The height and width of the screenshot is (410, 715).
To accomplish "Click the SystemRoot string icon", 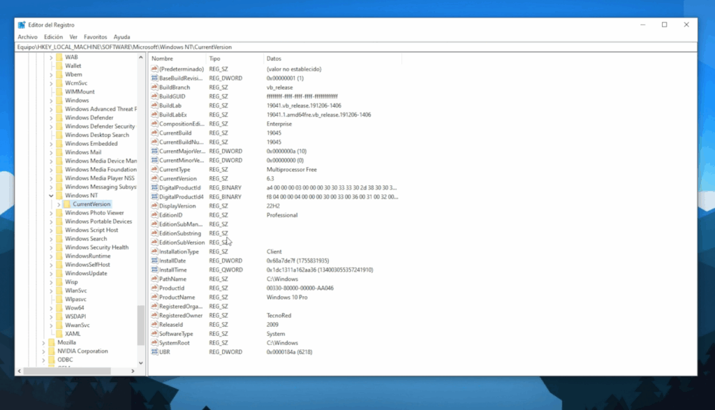I will (x=154, y=342).
